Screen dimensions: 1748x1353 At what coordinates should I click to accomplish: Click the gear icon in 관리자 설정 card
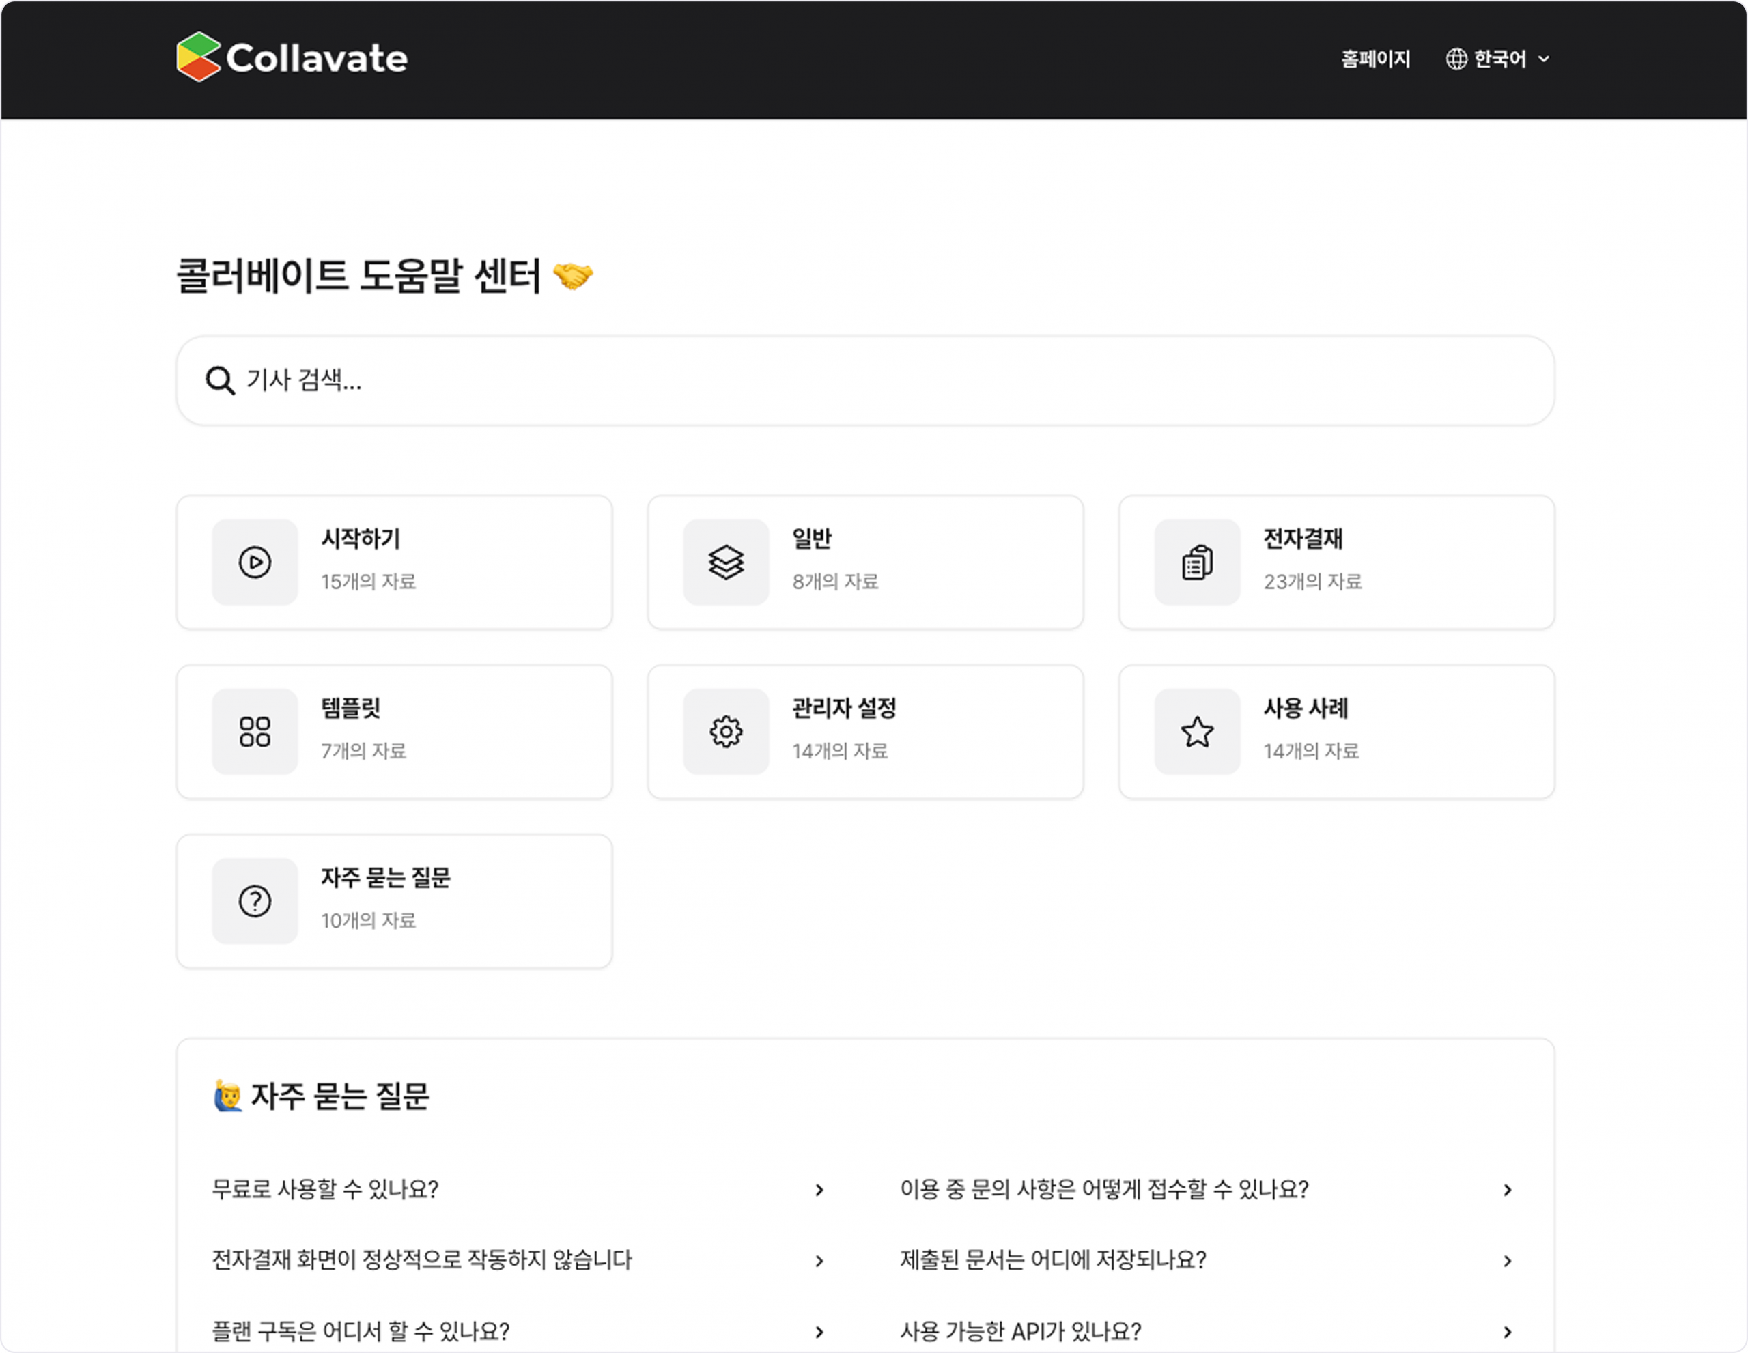click(x=726, y=731)
